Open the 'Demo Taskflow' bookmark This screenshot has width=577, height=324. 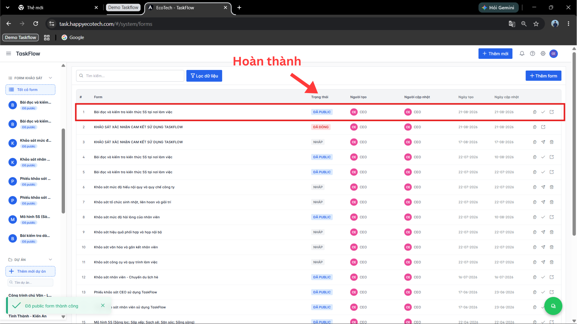click(20, 38)
